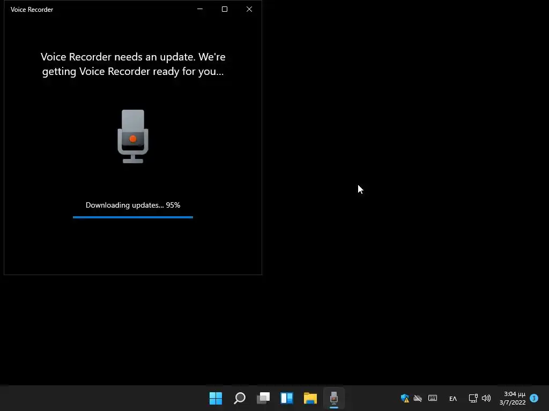Click the Voice Recorder window title
Screen dimensions: 549x411
(x=32, y=10)
